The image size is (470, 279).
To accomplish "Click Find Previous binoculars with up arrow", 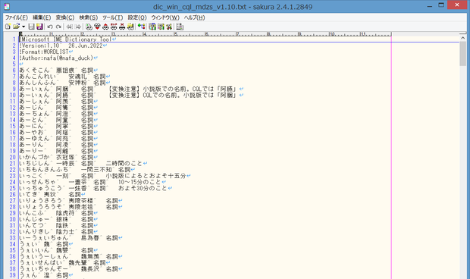I will point(105,27).
